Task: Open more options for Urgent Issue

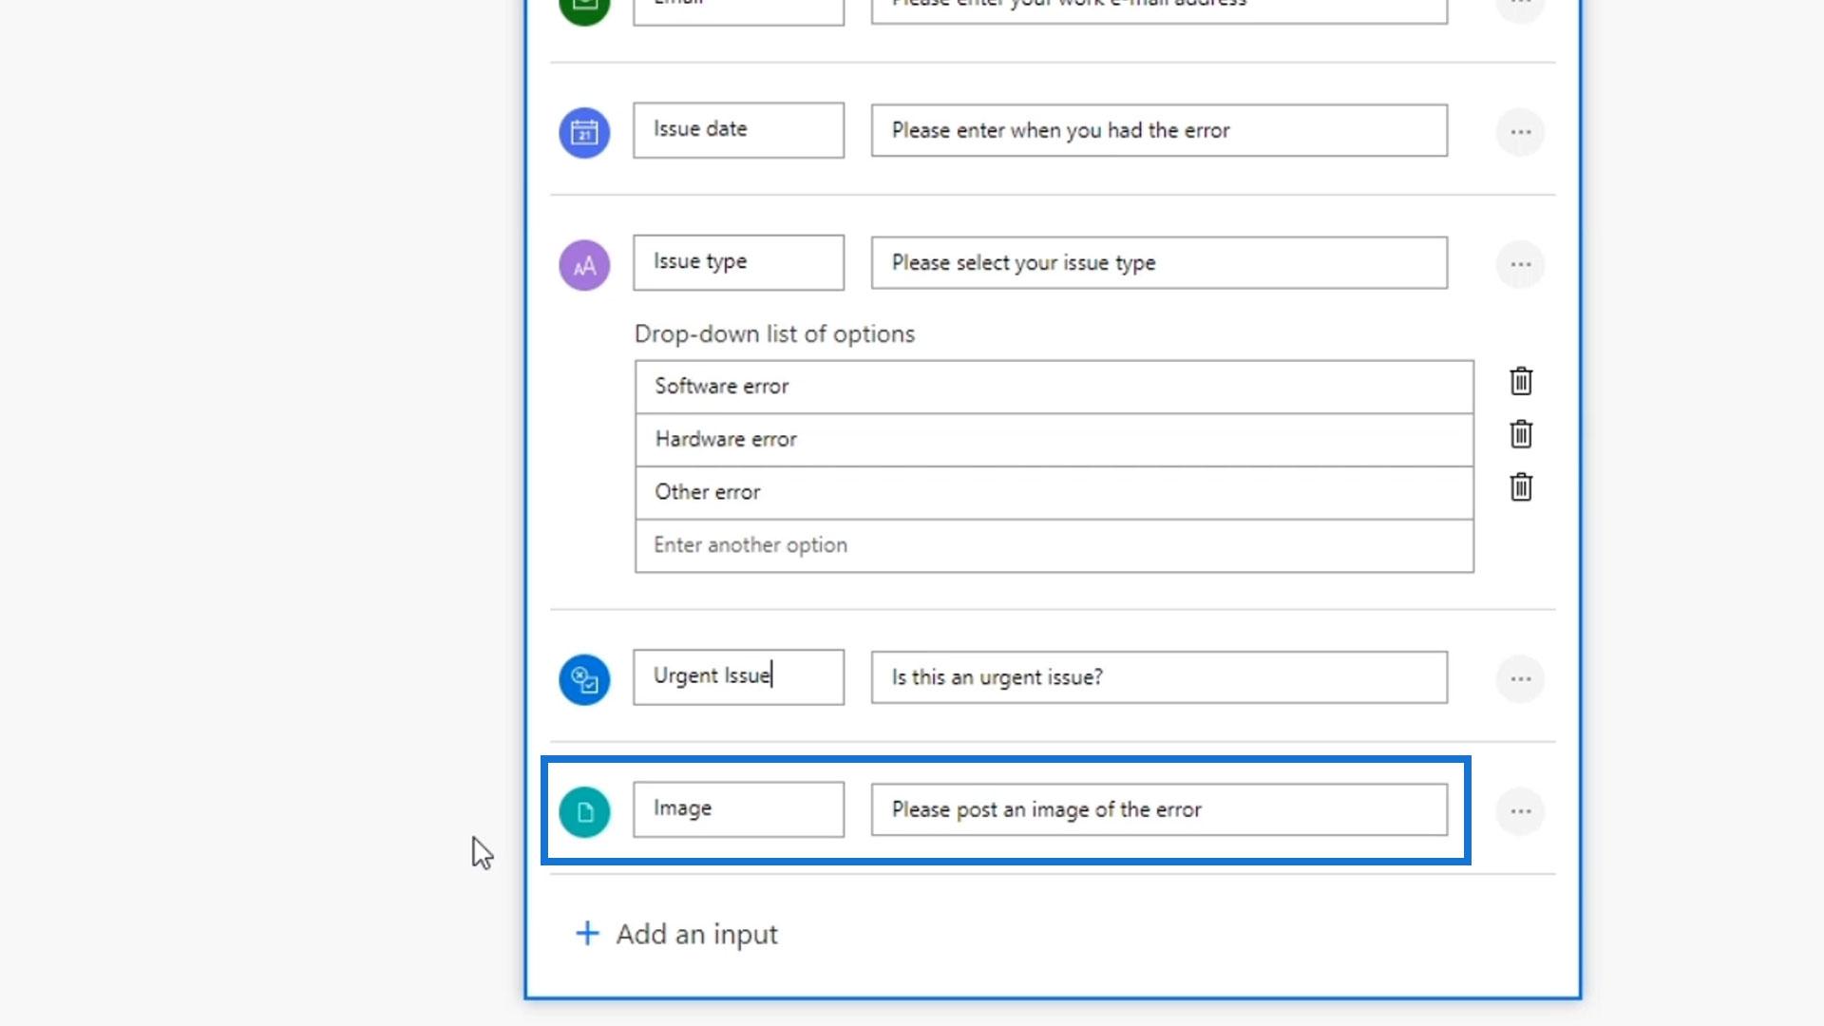Action: coord(1520,678)
